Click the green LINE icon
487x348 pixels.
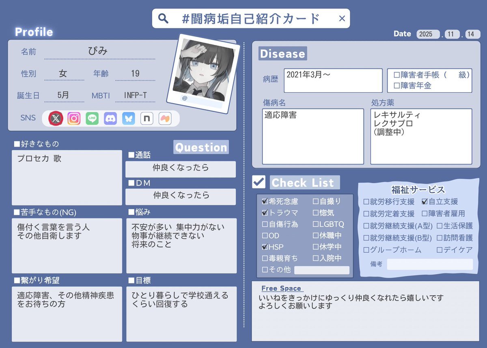pyautogui.click(x=92, y=119)
